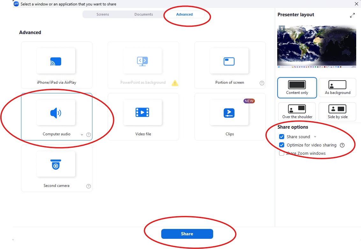Click the NEW badge on Clips
Viewport: 361px width, 249px height.
point(249,101)
